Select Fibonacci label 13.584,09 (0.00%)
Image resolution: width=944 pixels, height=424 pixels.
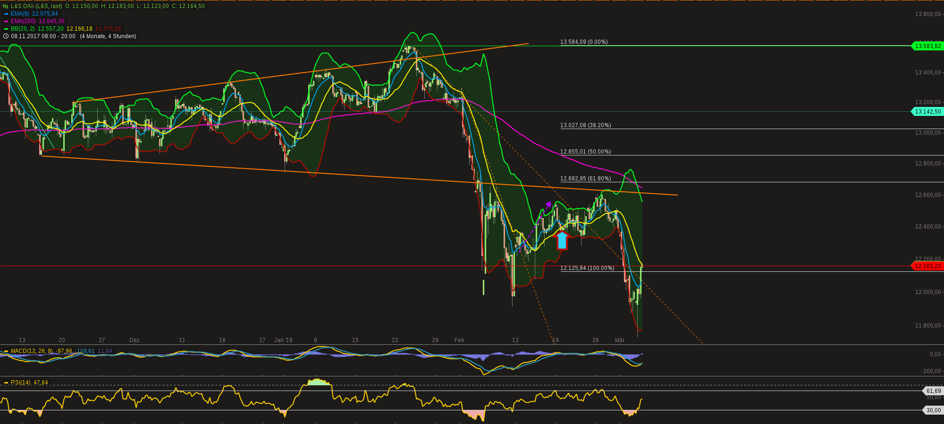[584, 42]
